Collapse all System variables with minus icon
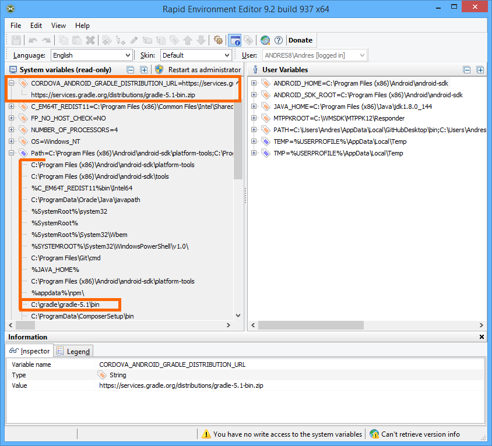 [131, 70]
